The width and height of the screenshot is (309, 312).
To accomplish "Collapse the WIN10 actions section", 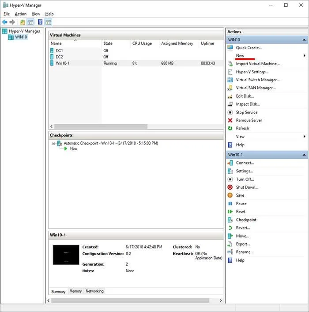I will click(x=304, y=40).
